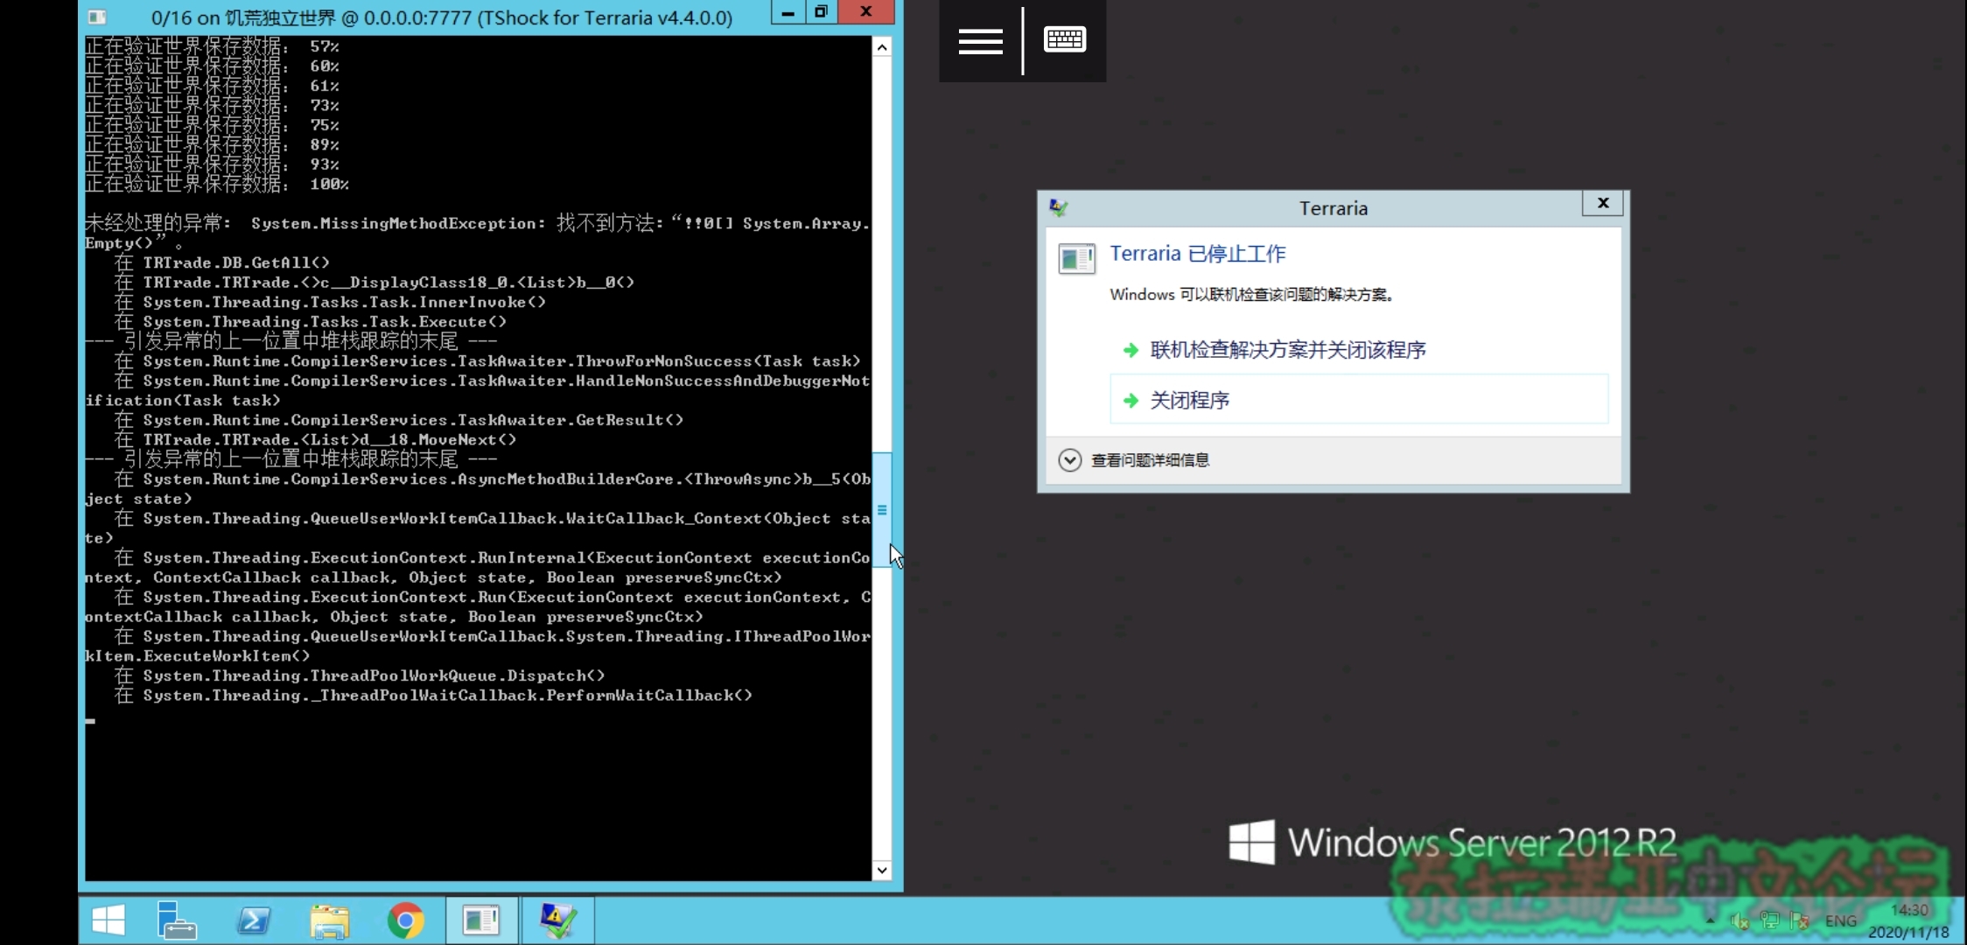The image size is (1967, 945).
Task: Choose '联机检查解决方案并关闭该程序'
Action: coord(1359,350)
